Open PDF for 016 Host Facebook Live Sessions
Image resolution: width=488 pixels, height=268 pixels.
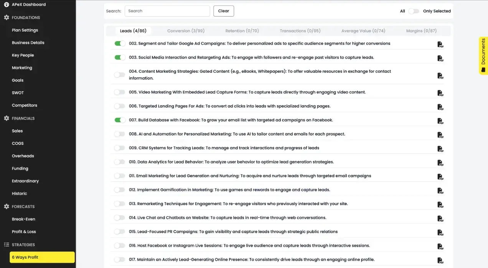[x=440, y=247]
